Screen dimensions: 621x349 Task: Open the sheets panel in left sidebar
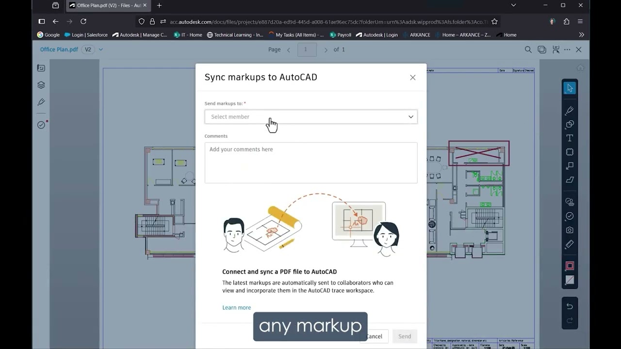41,68
